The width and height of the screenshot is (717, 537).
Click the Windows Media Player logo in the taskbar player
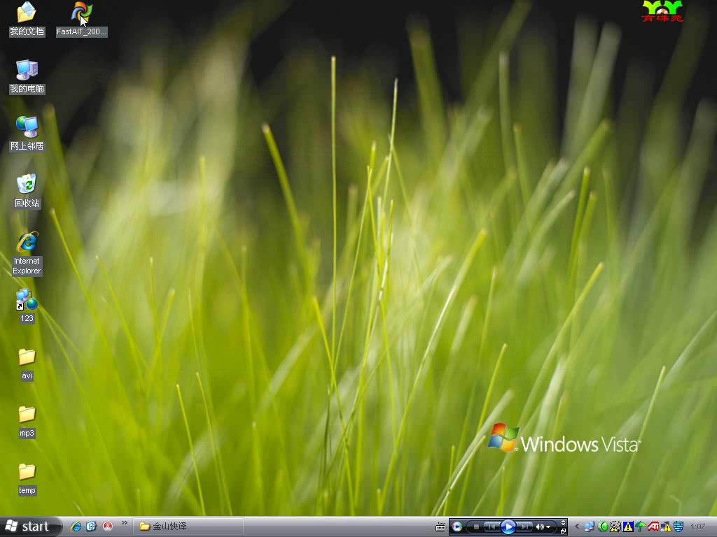457,527
